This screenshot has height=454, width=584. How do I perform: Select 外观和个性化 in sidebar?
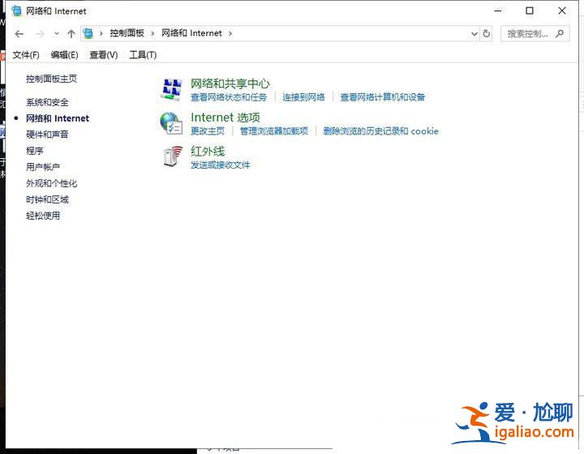pyautogui.click(x=51, y=183)
